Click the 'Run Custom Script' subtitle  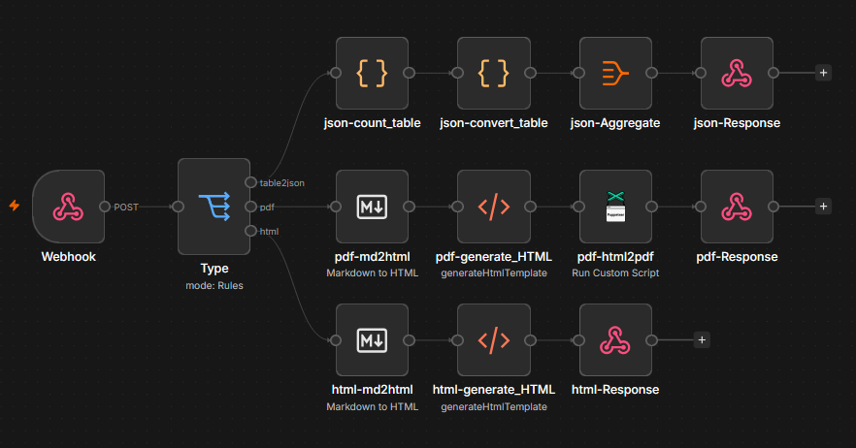click(615, 272)
